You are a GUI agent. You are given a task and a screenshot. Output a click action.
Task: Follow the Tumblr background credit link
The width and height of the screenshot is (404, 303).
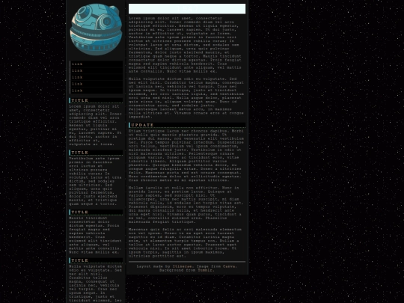coord(205,270)
